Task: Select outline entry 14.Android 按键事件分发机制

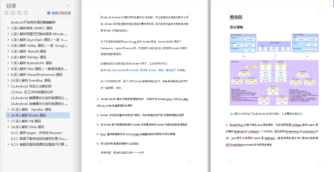Action: 39,104
